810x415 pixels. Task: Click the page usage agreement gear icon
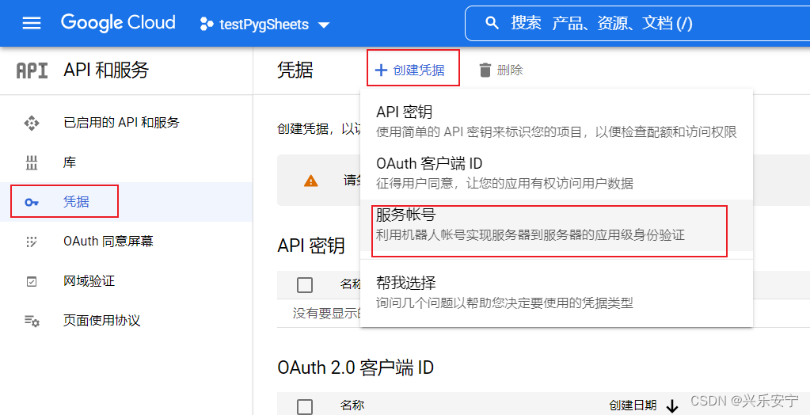pos(32,321)
